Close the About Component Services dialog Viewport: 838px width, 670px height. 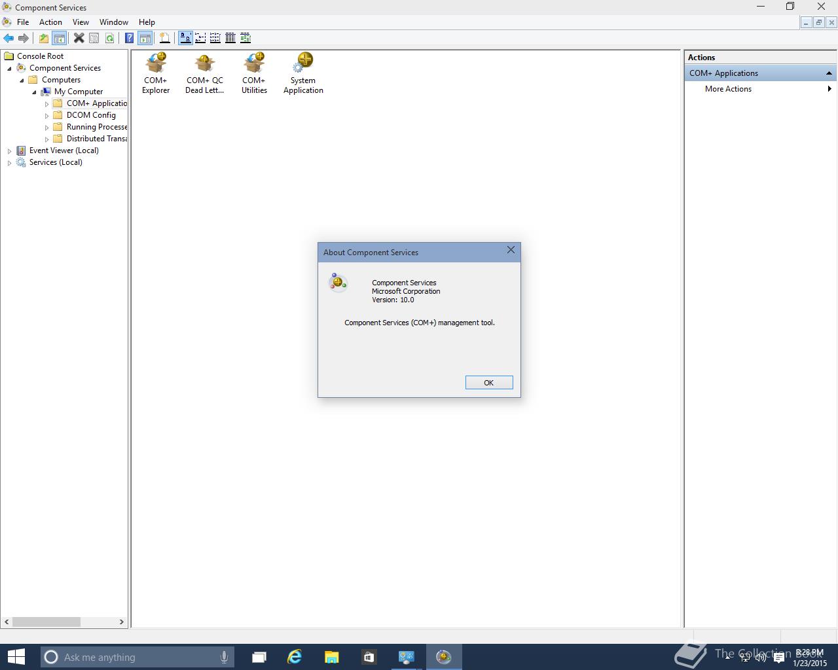click(x=511, y=250)
